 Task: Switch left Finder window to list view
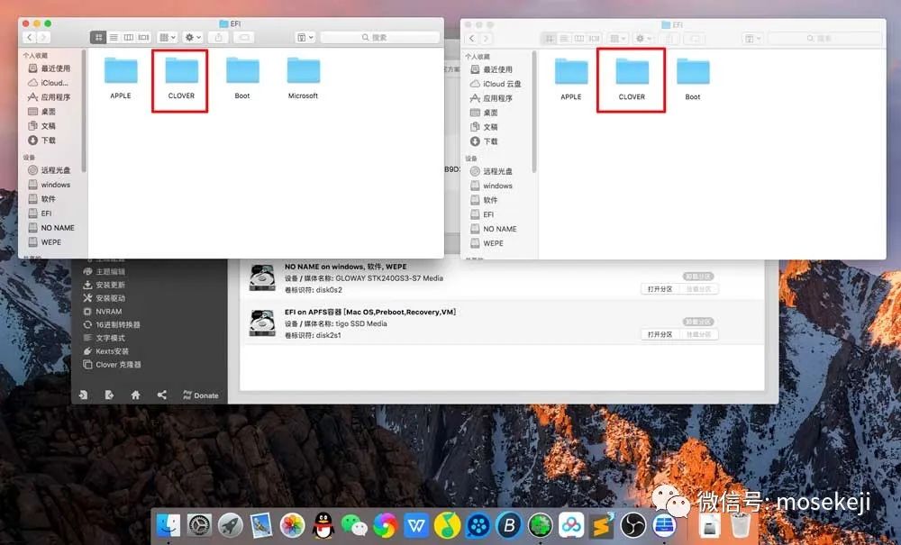(x=114, y=37)
